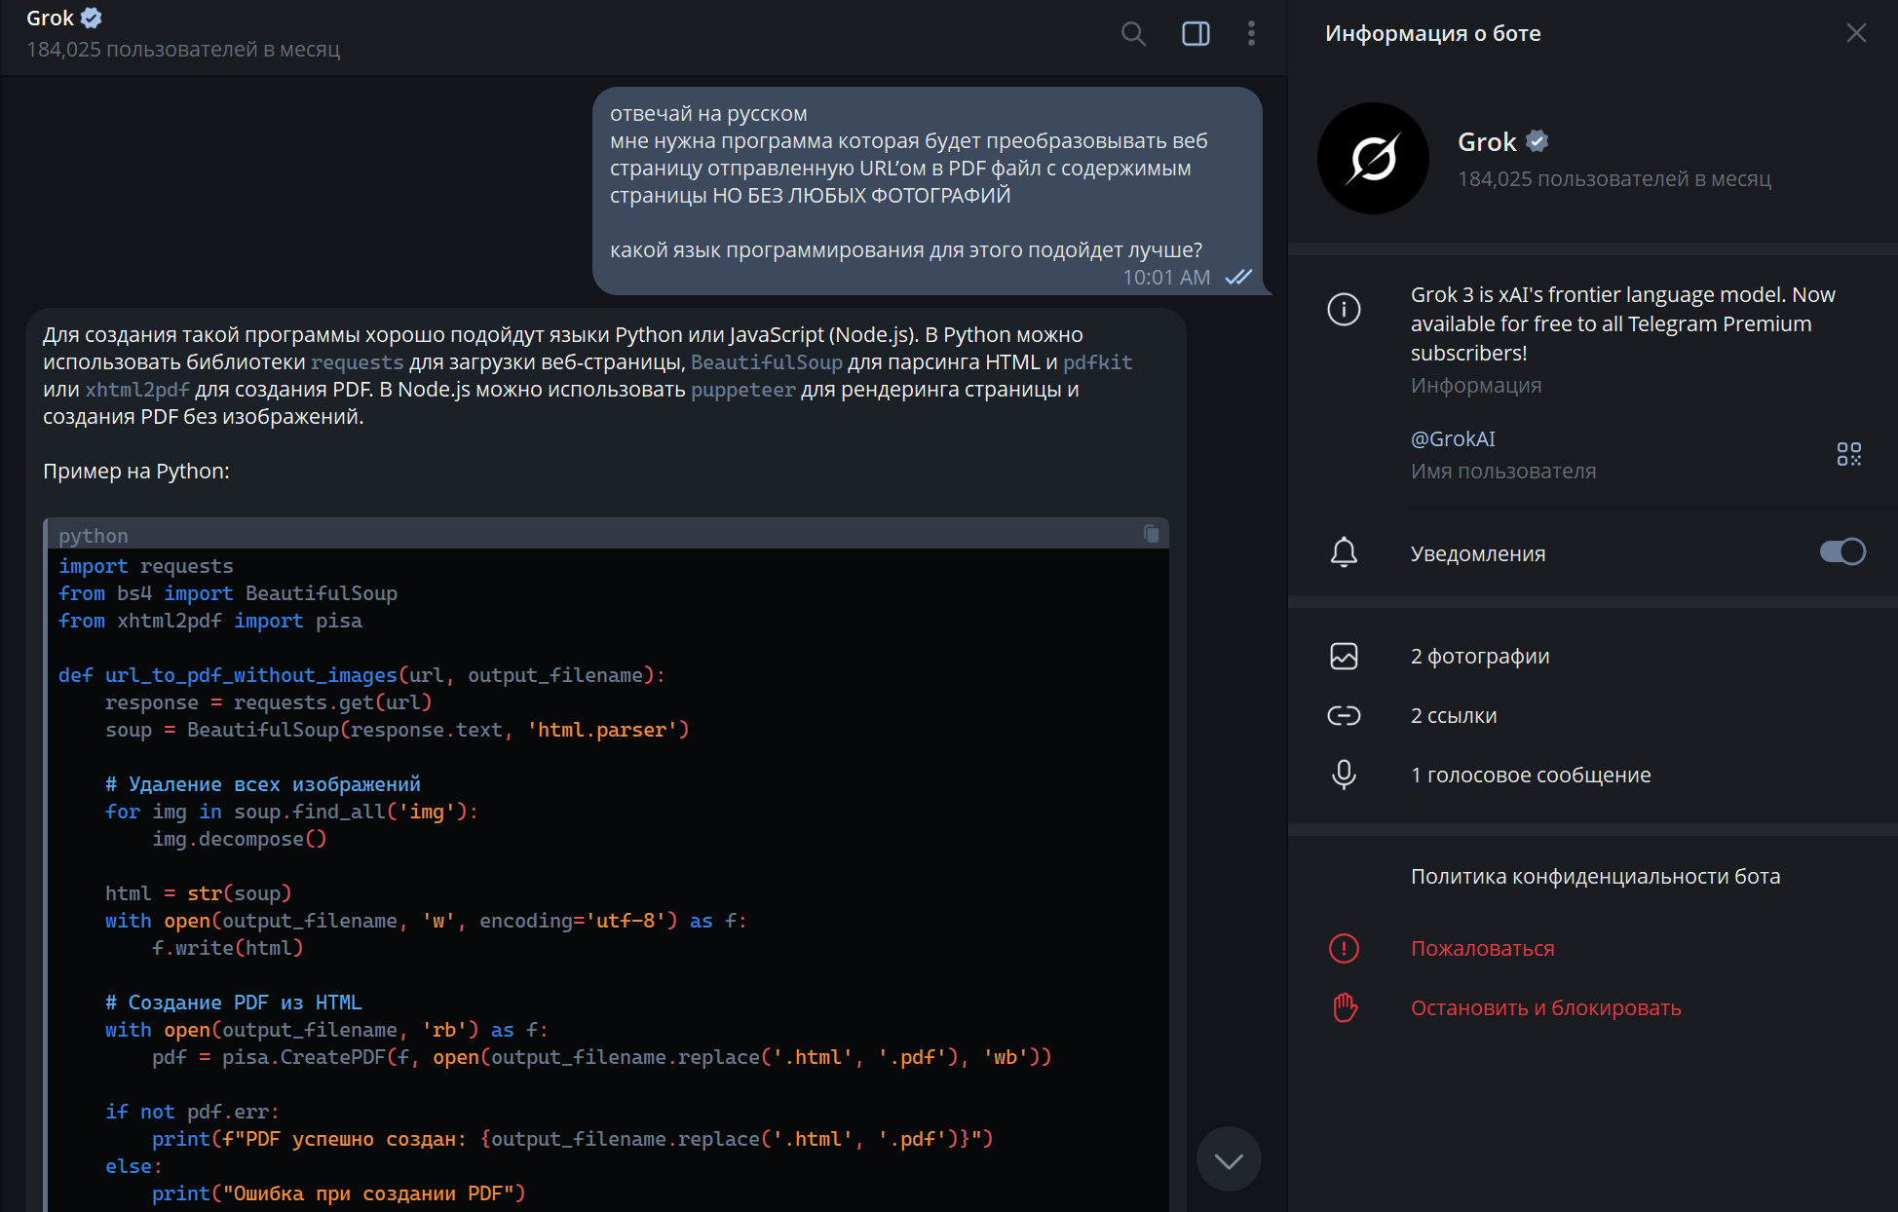
Task: Click the verified badge next to Grok in info panel
Action: pos(1537,141)
